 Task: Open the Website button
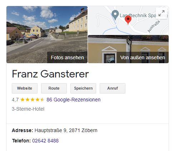[x=25, y=88]
